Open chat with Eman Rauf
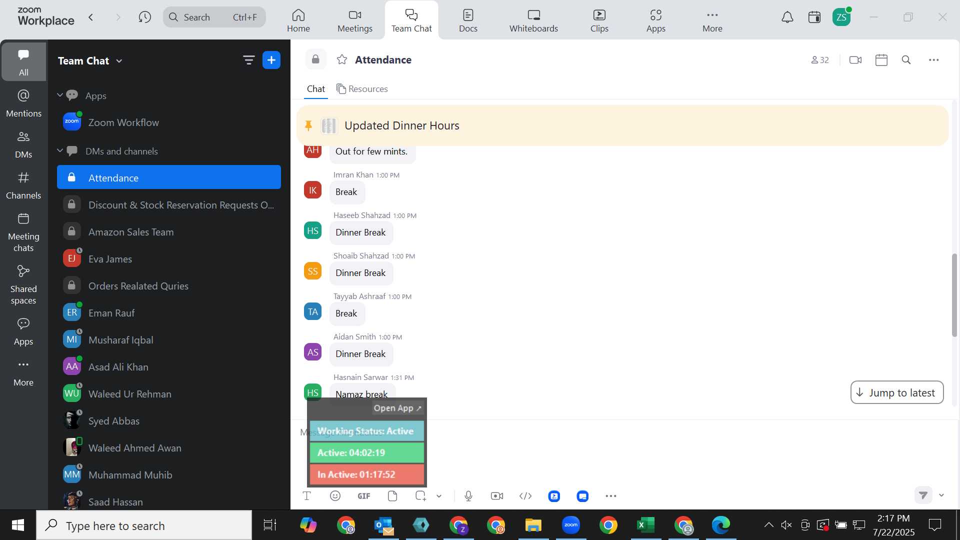This screenshot has width=960, height=540. click(169, 313)
